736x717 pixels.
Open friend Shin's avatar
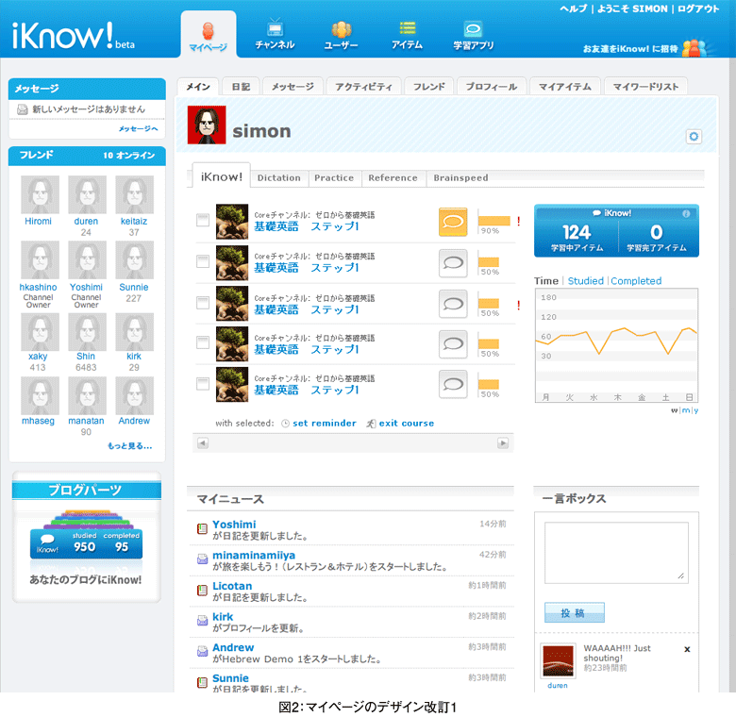(x=88, y=332)
